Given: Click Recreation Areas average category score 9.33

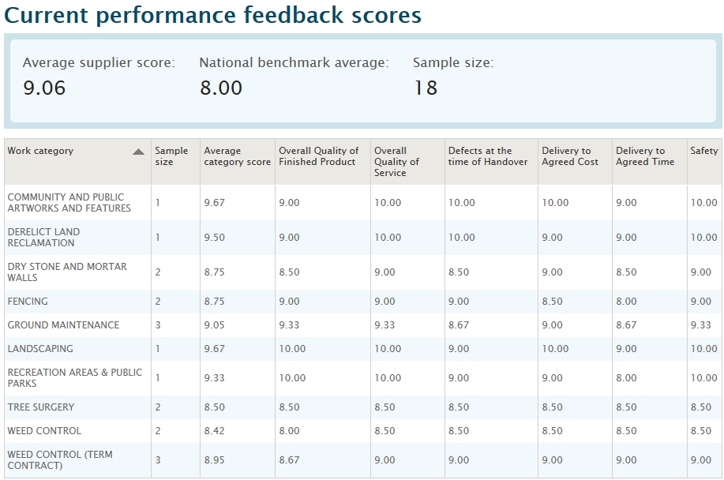Looking at the screenshot, I should click(x=214, y=377).
